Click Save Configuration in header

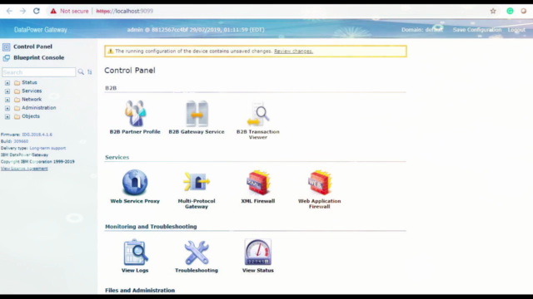click(477, 30)
